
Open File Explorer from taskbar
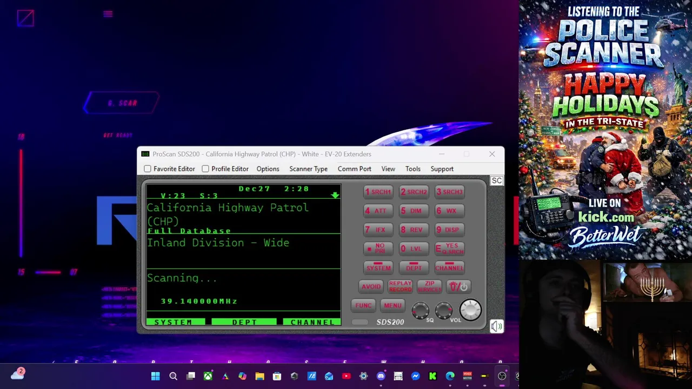[x=259, y=376]
